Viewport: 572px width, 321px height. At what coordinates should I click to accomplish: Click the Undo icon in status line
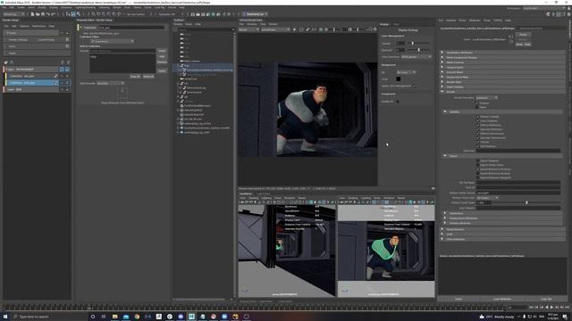pos(47,14)
